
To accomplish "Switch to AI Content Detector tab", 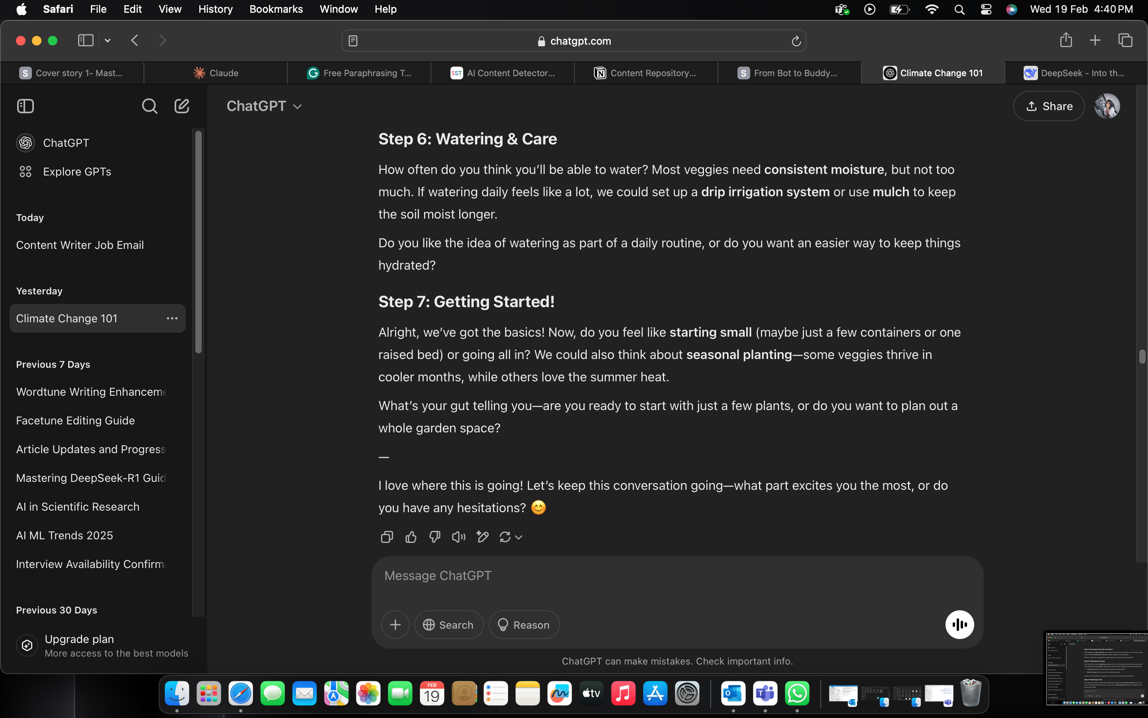I will coord(502,73).
